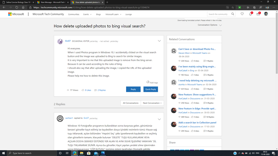Image resolution: width=278 pixels, height=156 pixels.
Task: Click sarihan1's avatar on the reply
Action: [60, 119]
